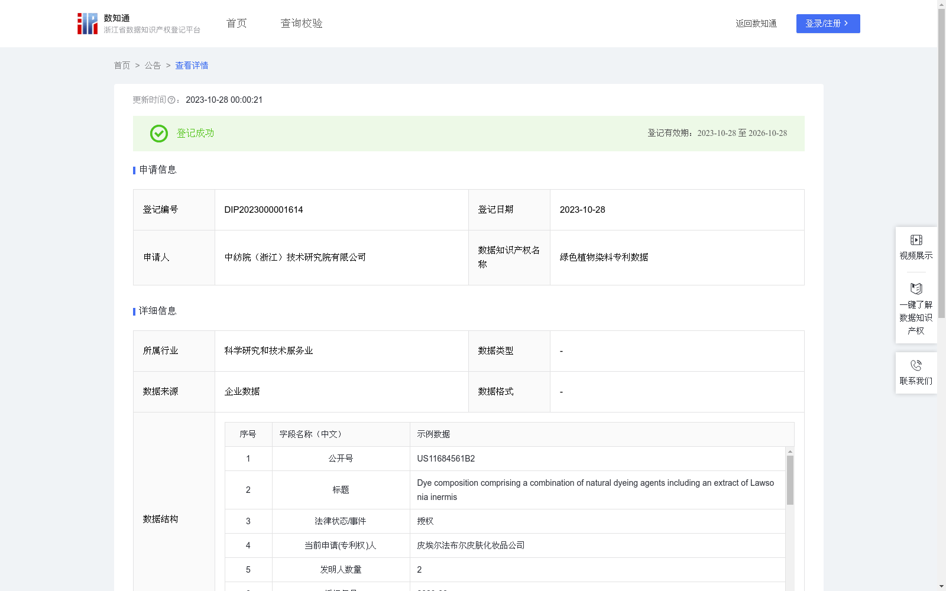Viewport: 946px width, 591px height.
Task: Click the 返回数知通 link
Action: pyautogui.click(x=756, y=24)
